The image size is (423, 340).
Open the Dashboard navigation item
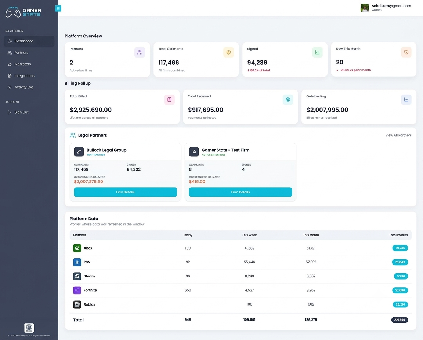point(29,41)
